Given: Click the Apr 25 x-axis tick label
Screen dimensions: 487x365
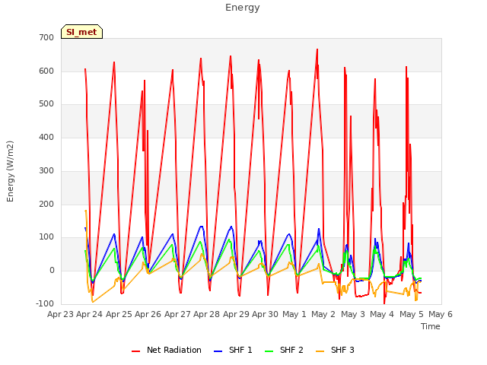Looking at the screenshot, I should click(119, 314).
